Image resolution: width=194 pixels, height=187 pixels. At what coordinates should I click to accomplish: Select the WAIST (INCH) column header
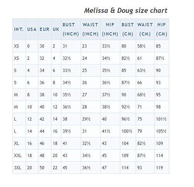click(90, 29)
